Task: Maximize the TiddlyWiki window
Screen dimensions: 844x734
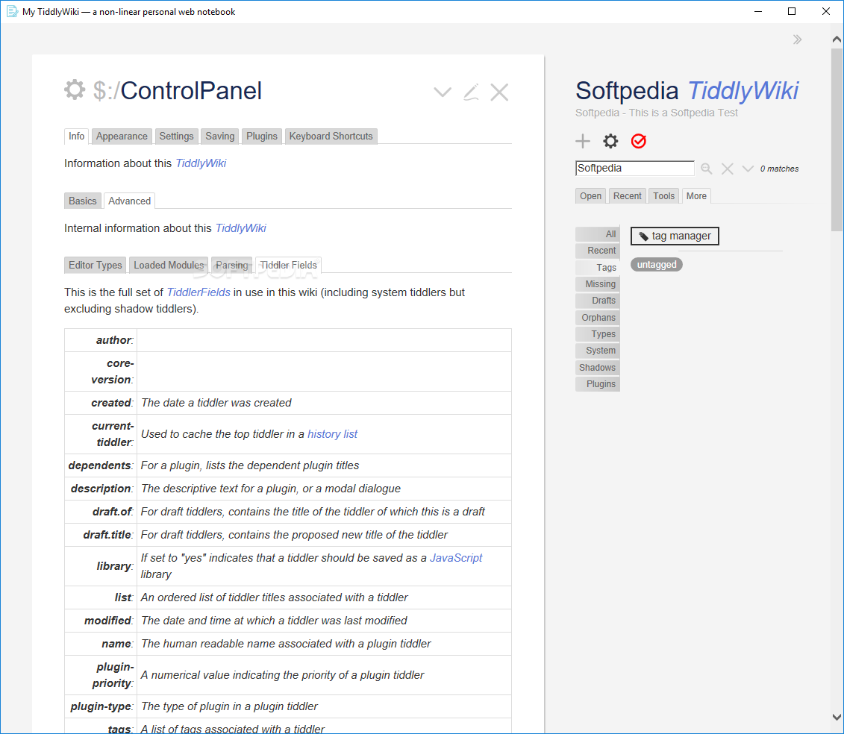Action: 791,11
